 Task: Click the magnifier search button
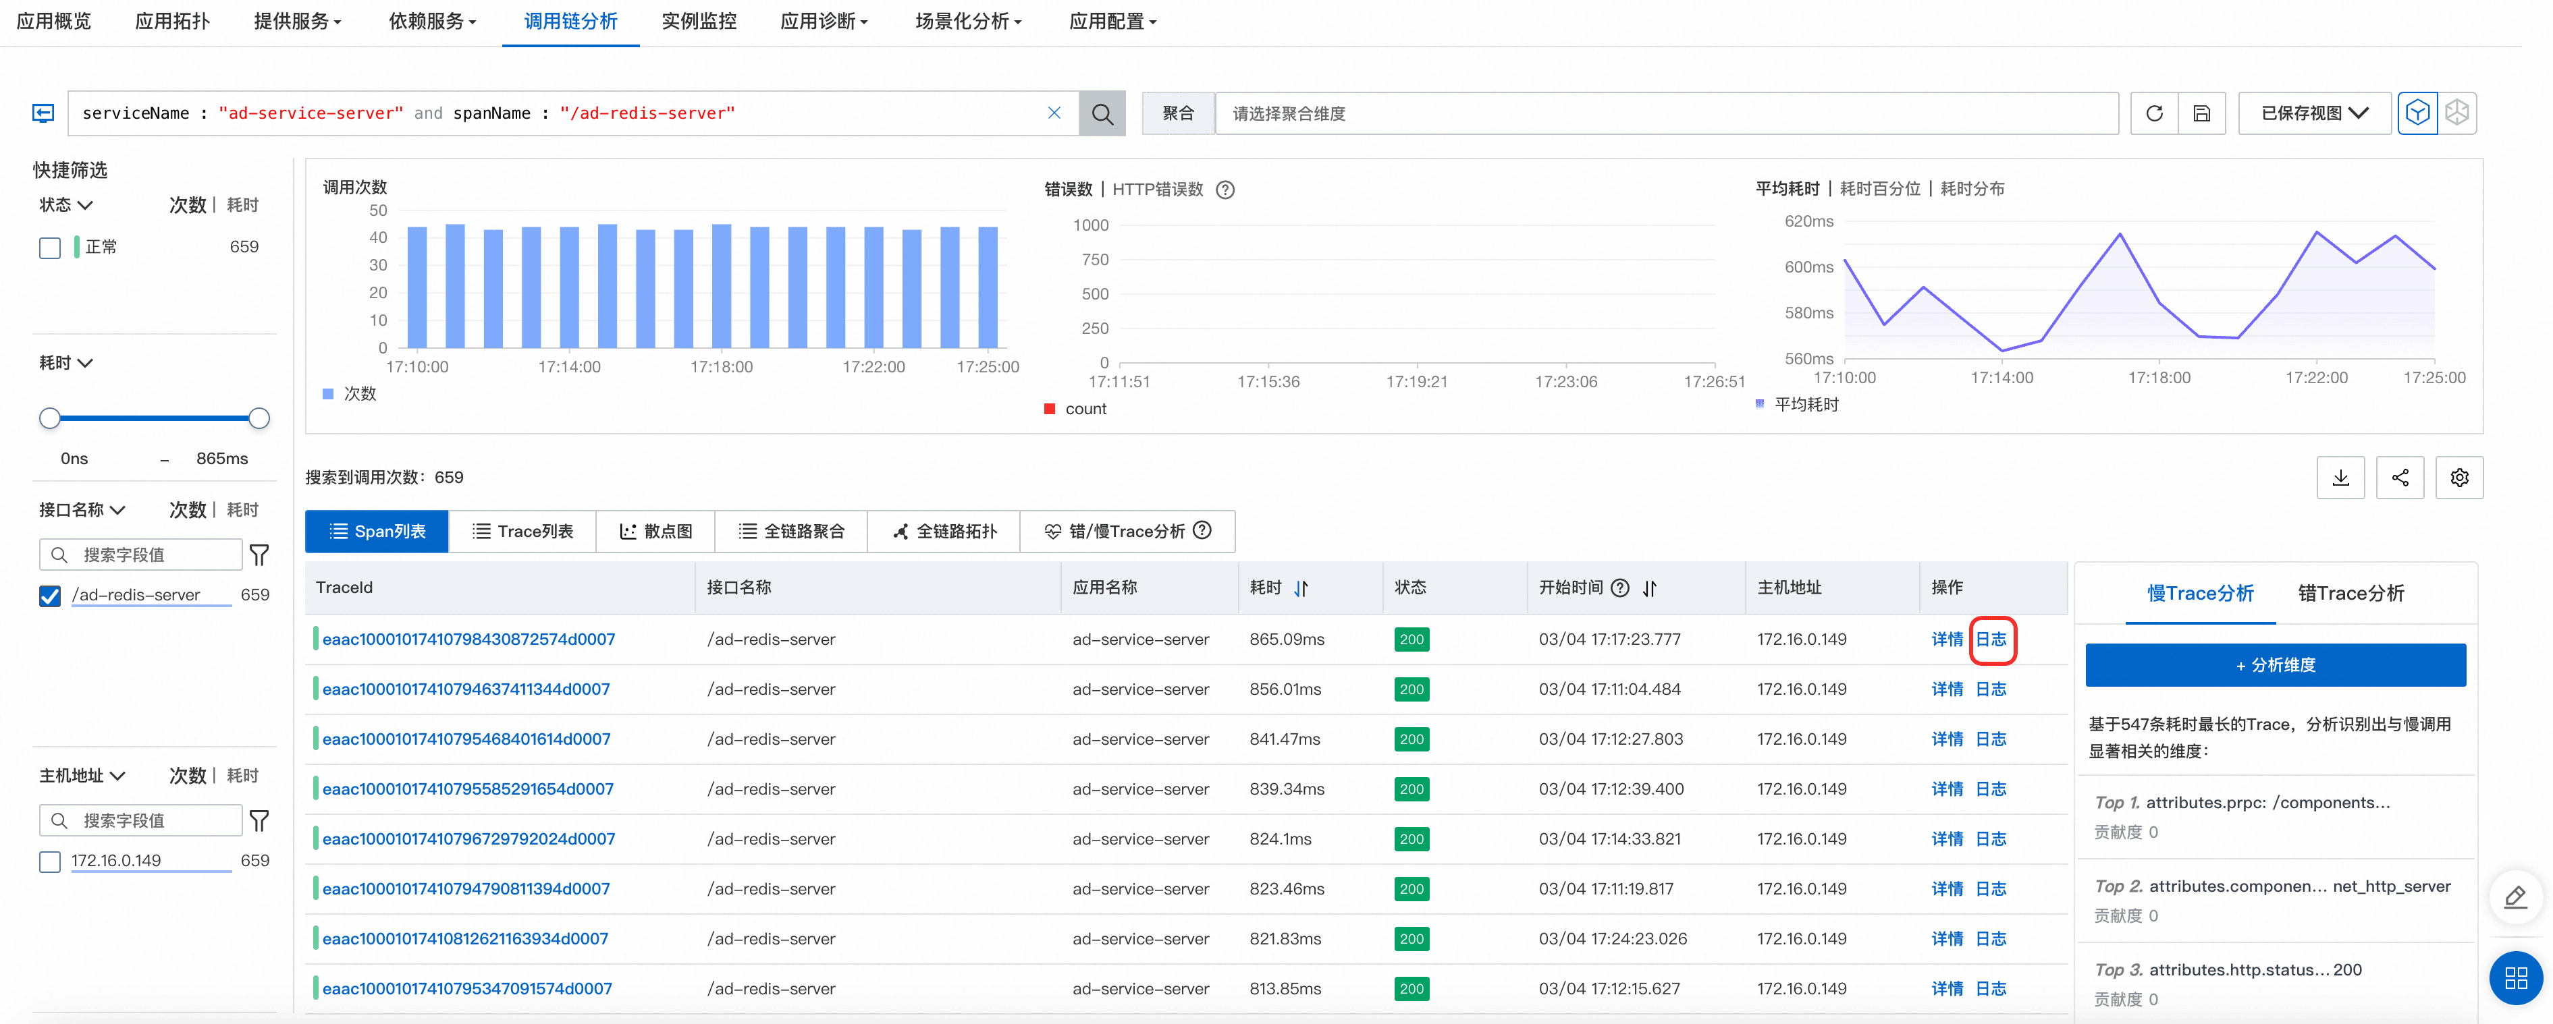tap(1101, 114)
